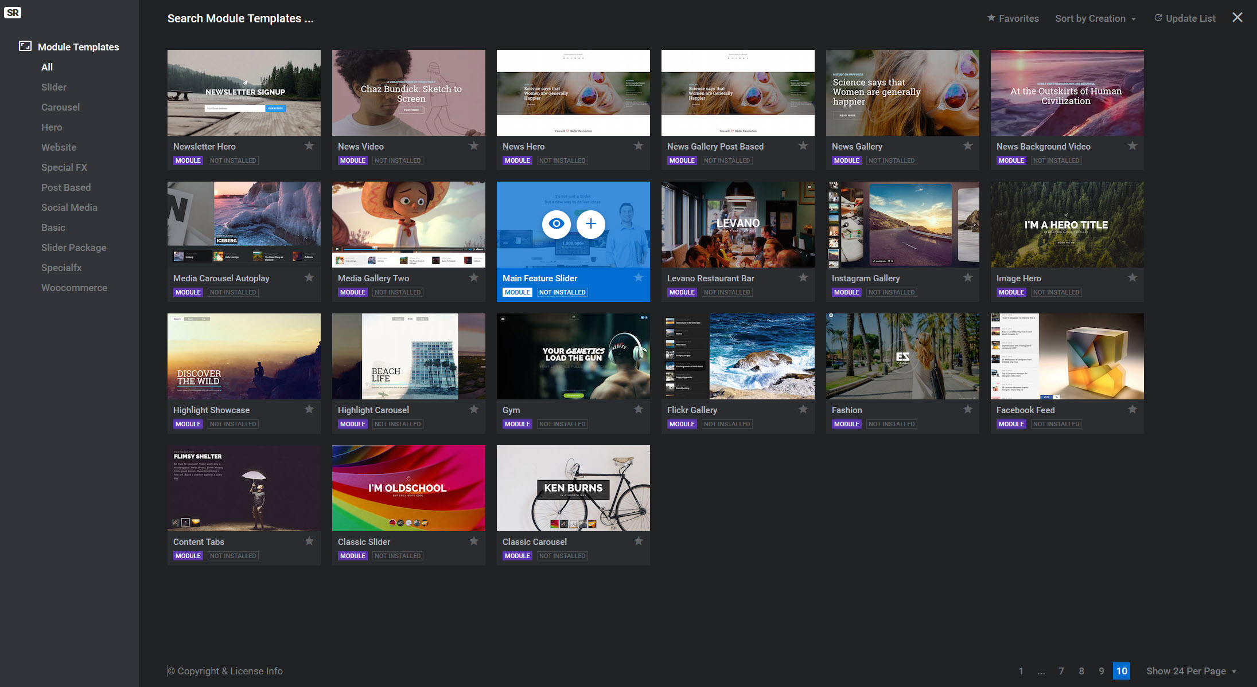The width and height of the screenshot is (1257, 687).
Task: Open Copyright & License Info link
Action: (x=226, y=671)
